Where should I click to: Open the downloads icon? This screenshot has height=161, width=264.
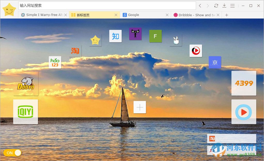(224, 6)
